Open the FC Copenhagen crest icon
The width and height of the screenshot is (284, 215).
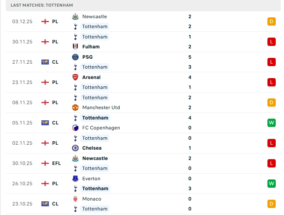coord(75,128)
